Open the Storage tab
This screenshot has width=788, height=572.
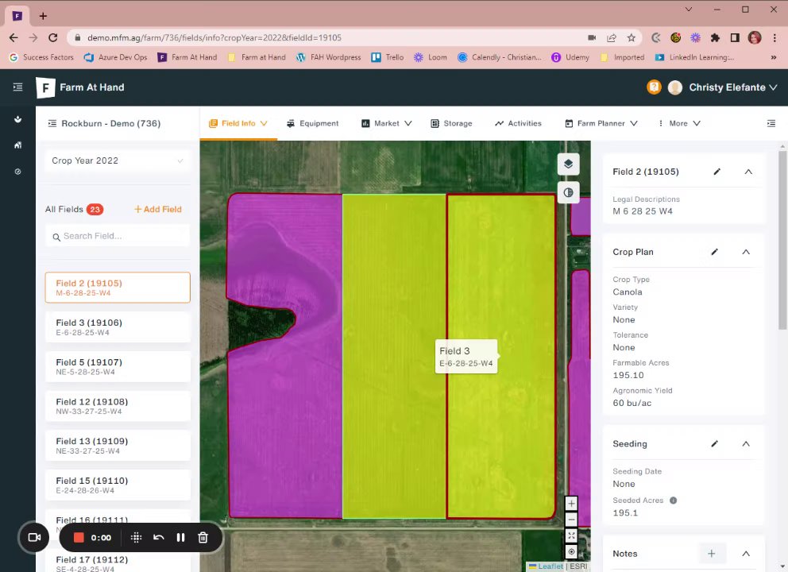click(x=451, y=123)
